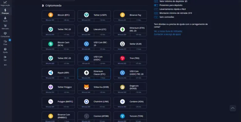Click the 'Tether (USDT)' label

(x=100, y=15)
